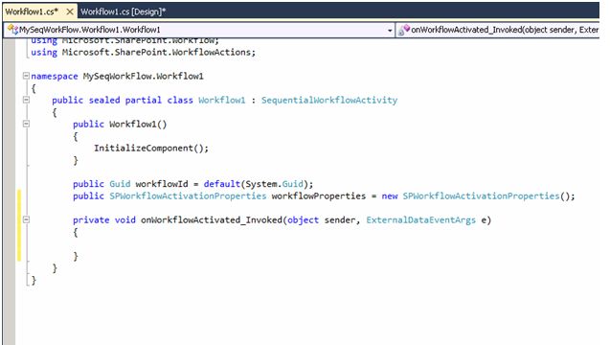This screenshot has height=345, width=610.
Task: Collapse the Workflow1 class definition
Action: pyautogui.click(x=26, y=100)
